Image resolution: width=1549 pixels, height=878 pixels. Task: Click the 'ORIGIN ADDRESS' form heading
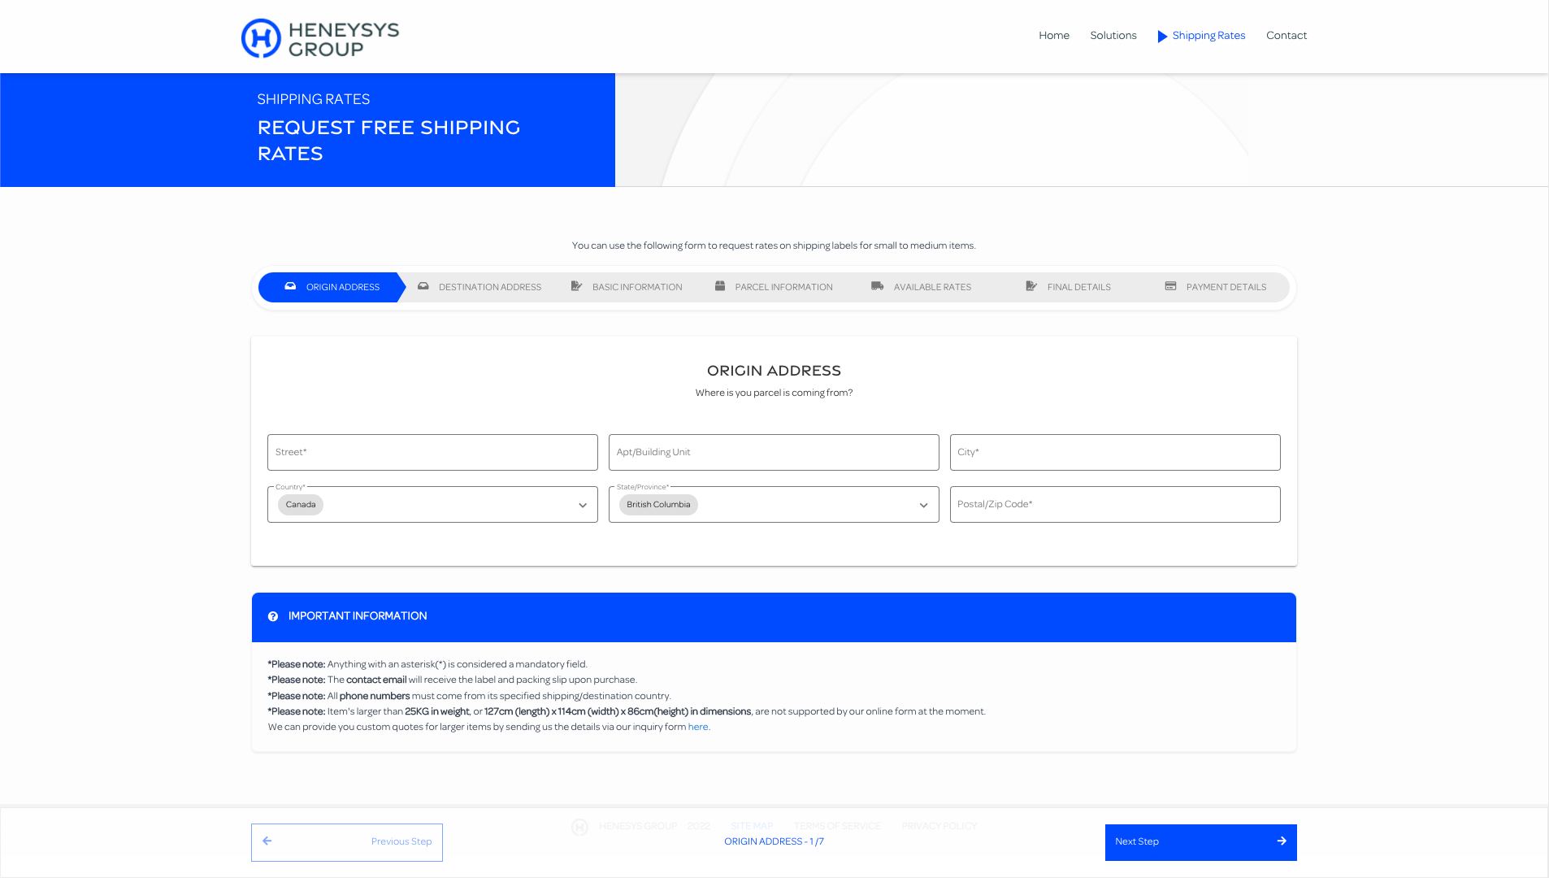coord(774,371)
